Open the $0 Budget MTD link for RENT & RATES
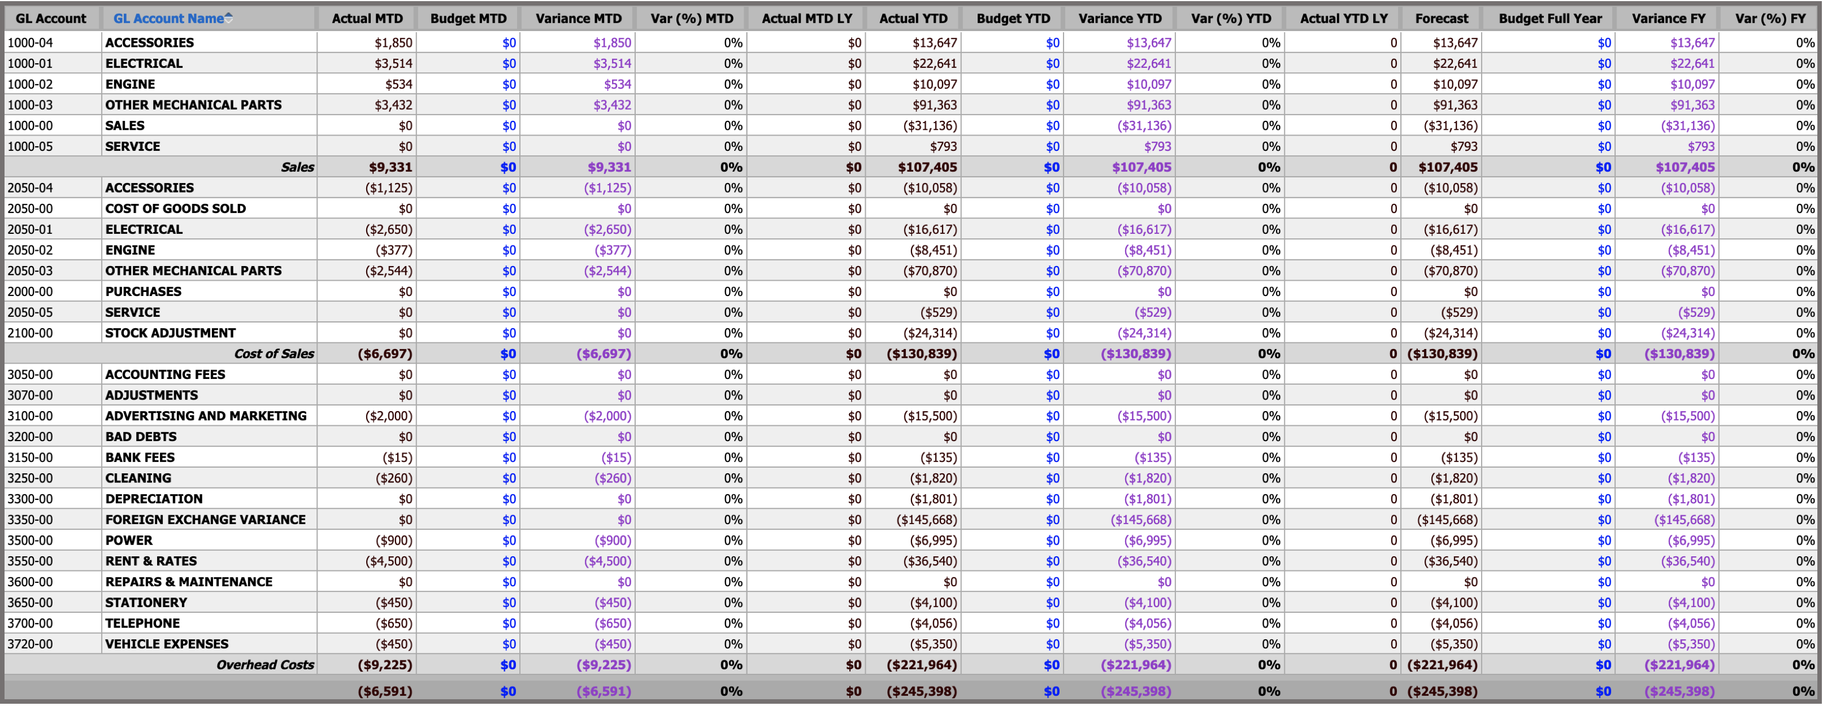The width and height of the screenshot is (1823, 706). (x=509, y=561)
